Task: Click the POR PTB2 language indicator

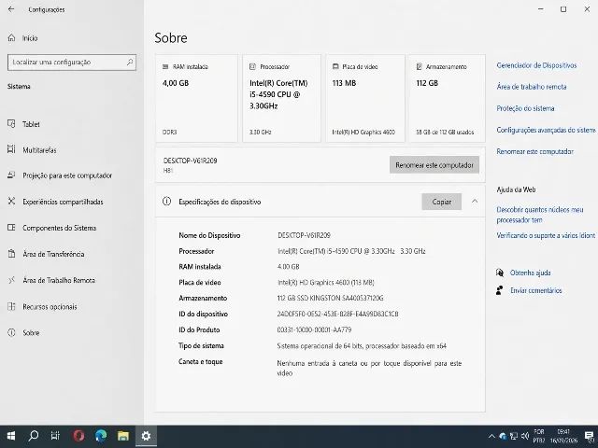Action: 539,436
